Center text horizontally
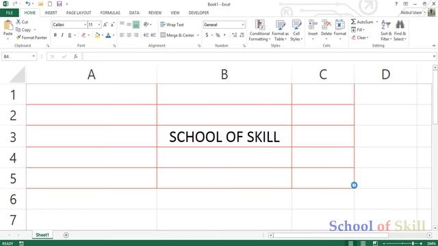 tap(129, 35)
